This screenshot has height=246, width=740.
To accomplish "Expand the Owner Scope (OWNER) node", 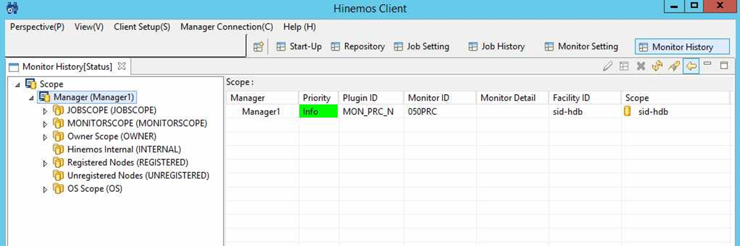I will [x=45, y=137].
